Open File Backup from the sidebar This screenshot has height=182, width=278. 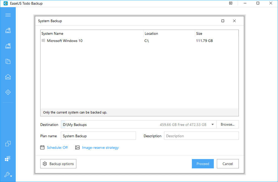coord(8,61)
